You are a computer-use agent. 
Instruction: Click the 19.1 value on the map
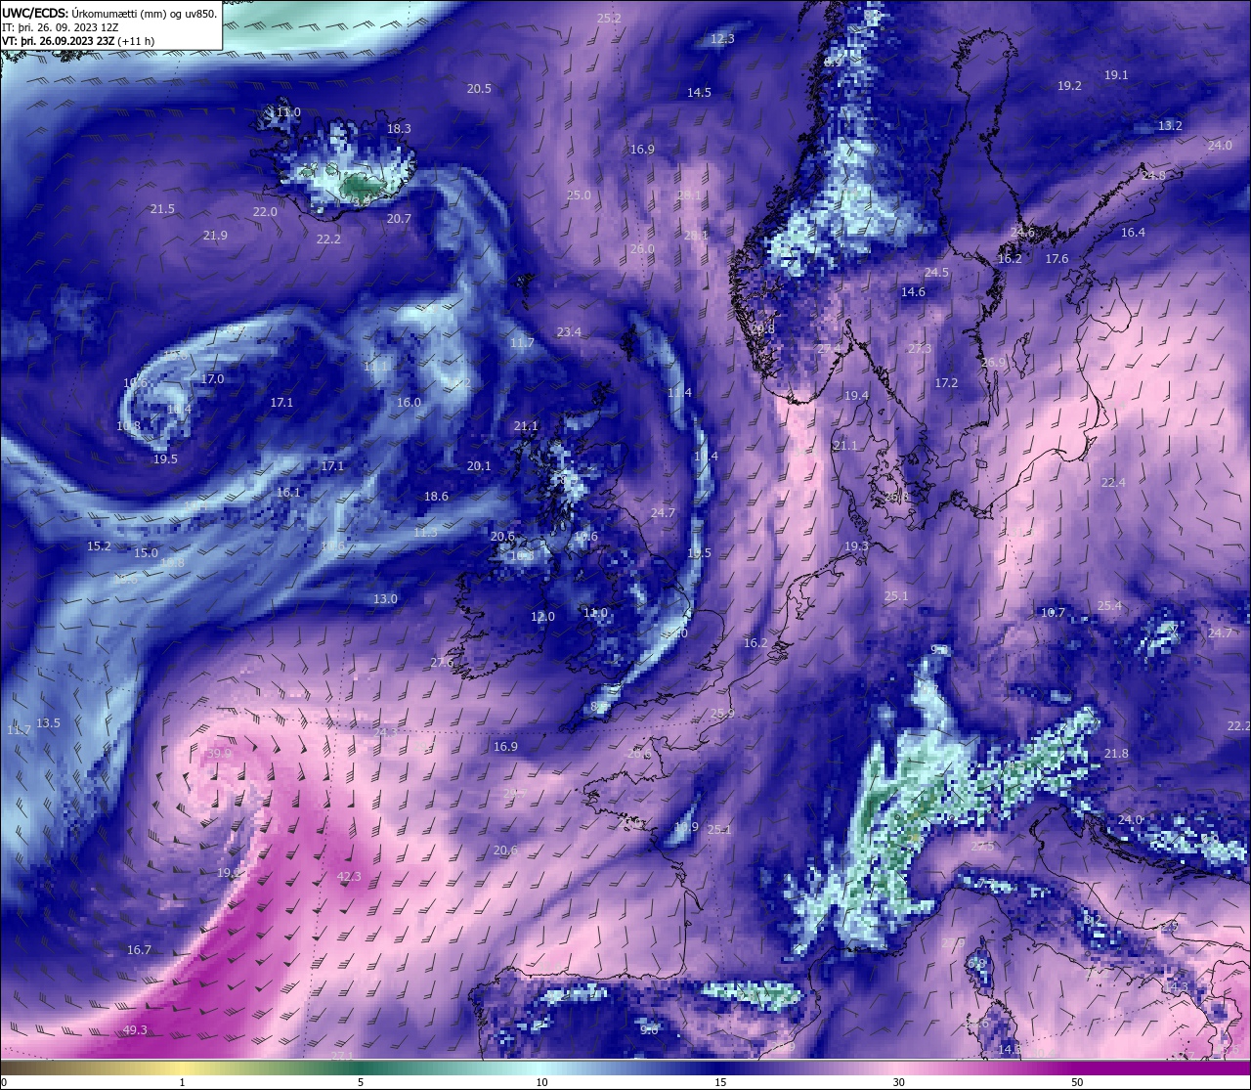tap(1116, 75)
